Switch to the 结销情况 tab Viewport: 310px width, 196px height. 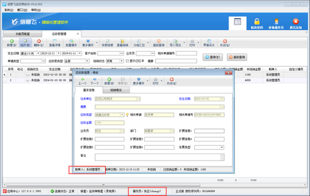click(x=116, y=90)
